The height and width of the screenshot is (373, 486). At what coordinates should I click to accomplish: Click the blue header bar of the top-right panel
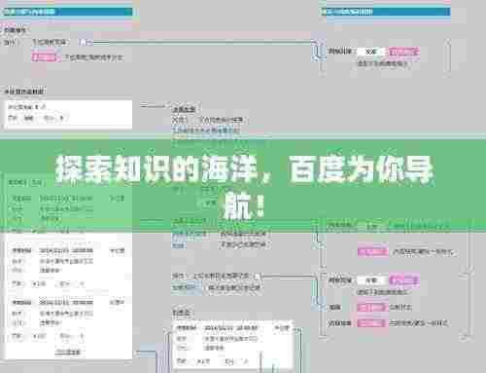pos(386,12)
